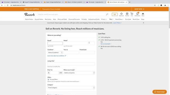The image size is (170, 95).
Task: Open Keyboards and Synths category
Action: coord(94,19)
